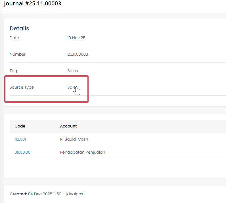Click the 25.11.00003 number value

(78, 54)
